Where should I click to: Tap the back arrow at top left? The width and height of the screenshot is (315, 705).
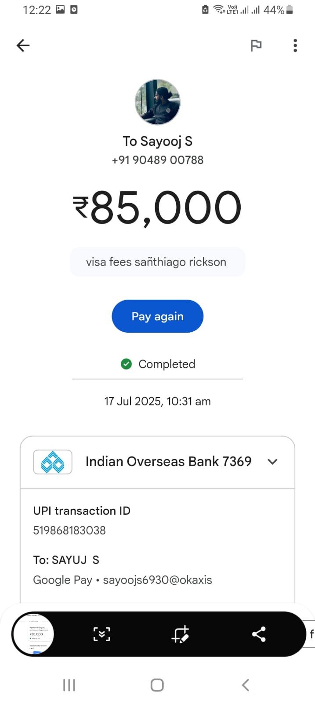coord(23,45)
